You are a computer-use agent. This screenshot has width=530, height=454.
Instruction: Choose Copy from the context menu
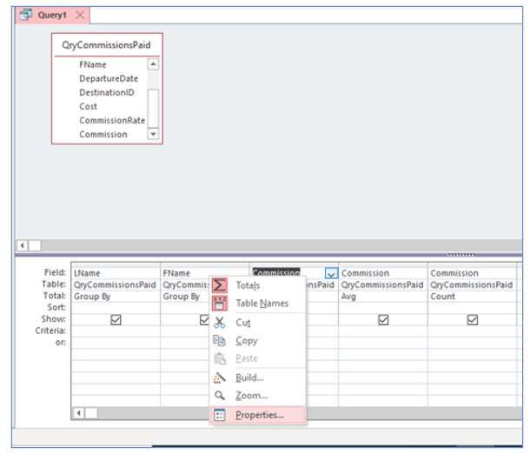[x=257, y=340]
